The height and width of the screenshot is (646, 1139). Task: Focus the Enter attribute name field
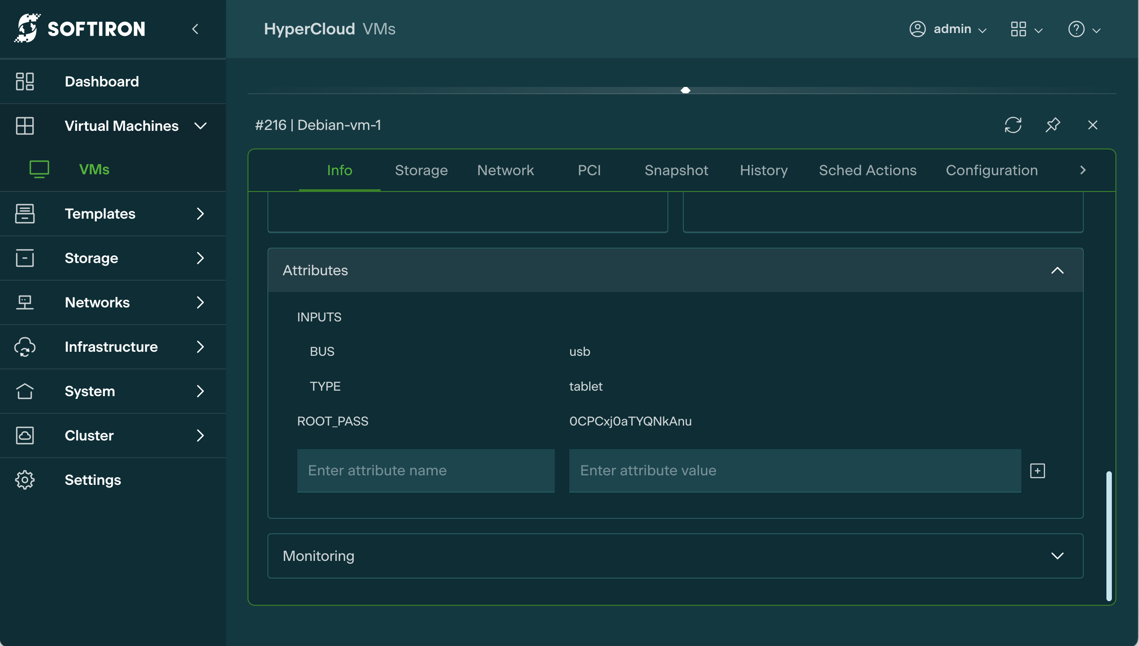425,471
